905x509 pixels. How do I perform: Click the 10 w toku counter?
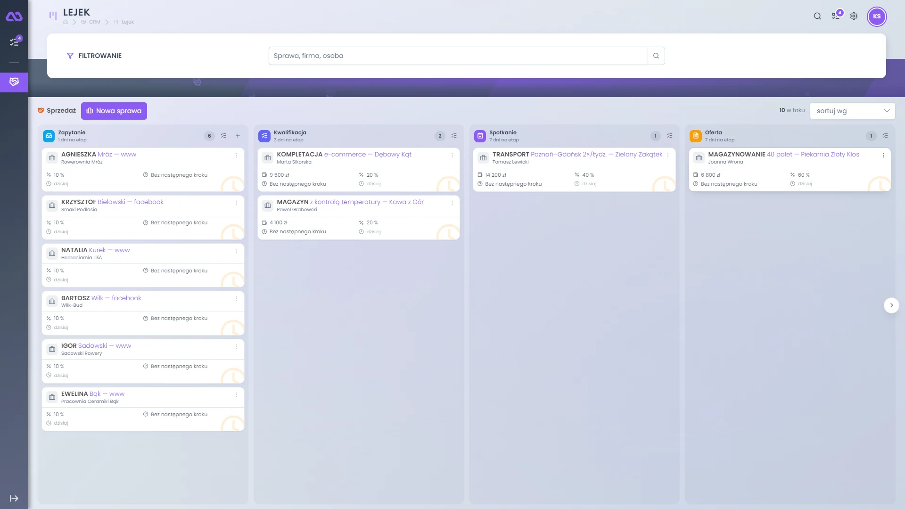point(792,110)
